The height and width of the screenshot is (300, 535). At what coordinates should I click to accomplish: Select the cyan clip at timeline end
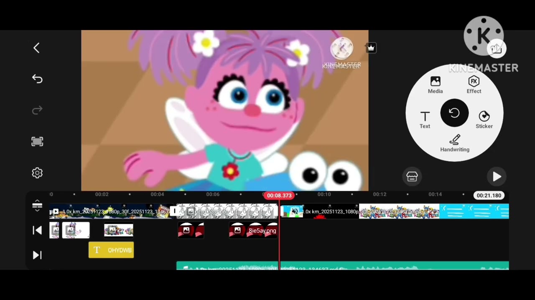(x=474, y=211)
